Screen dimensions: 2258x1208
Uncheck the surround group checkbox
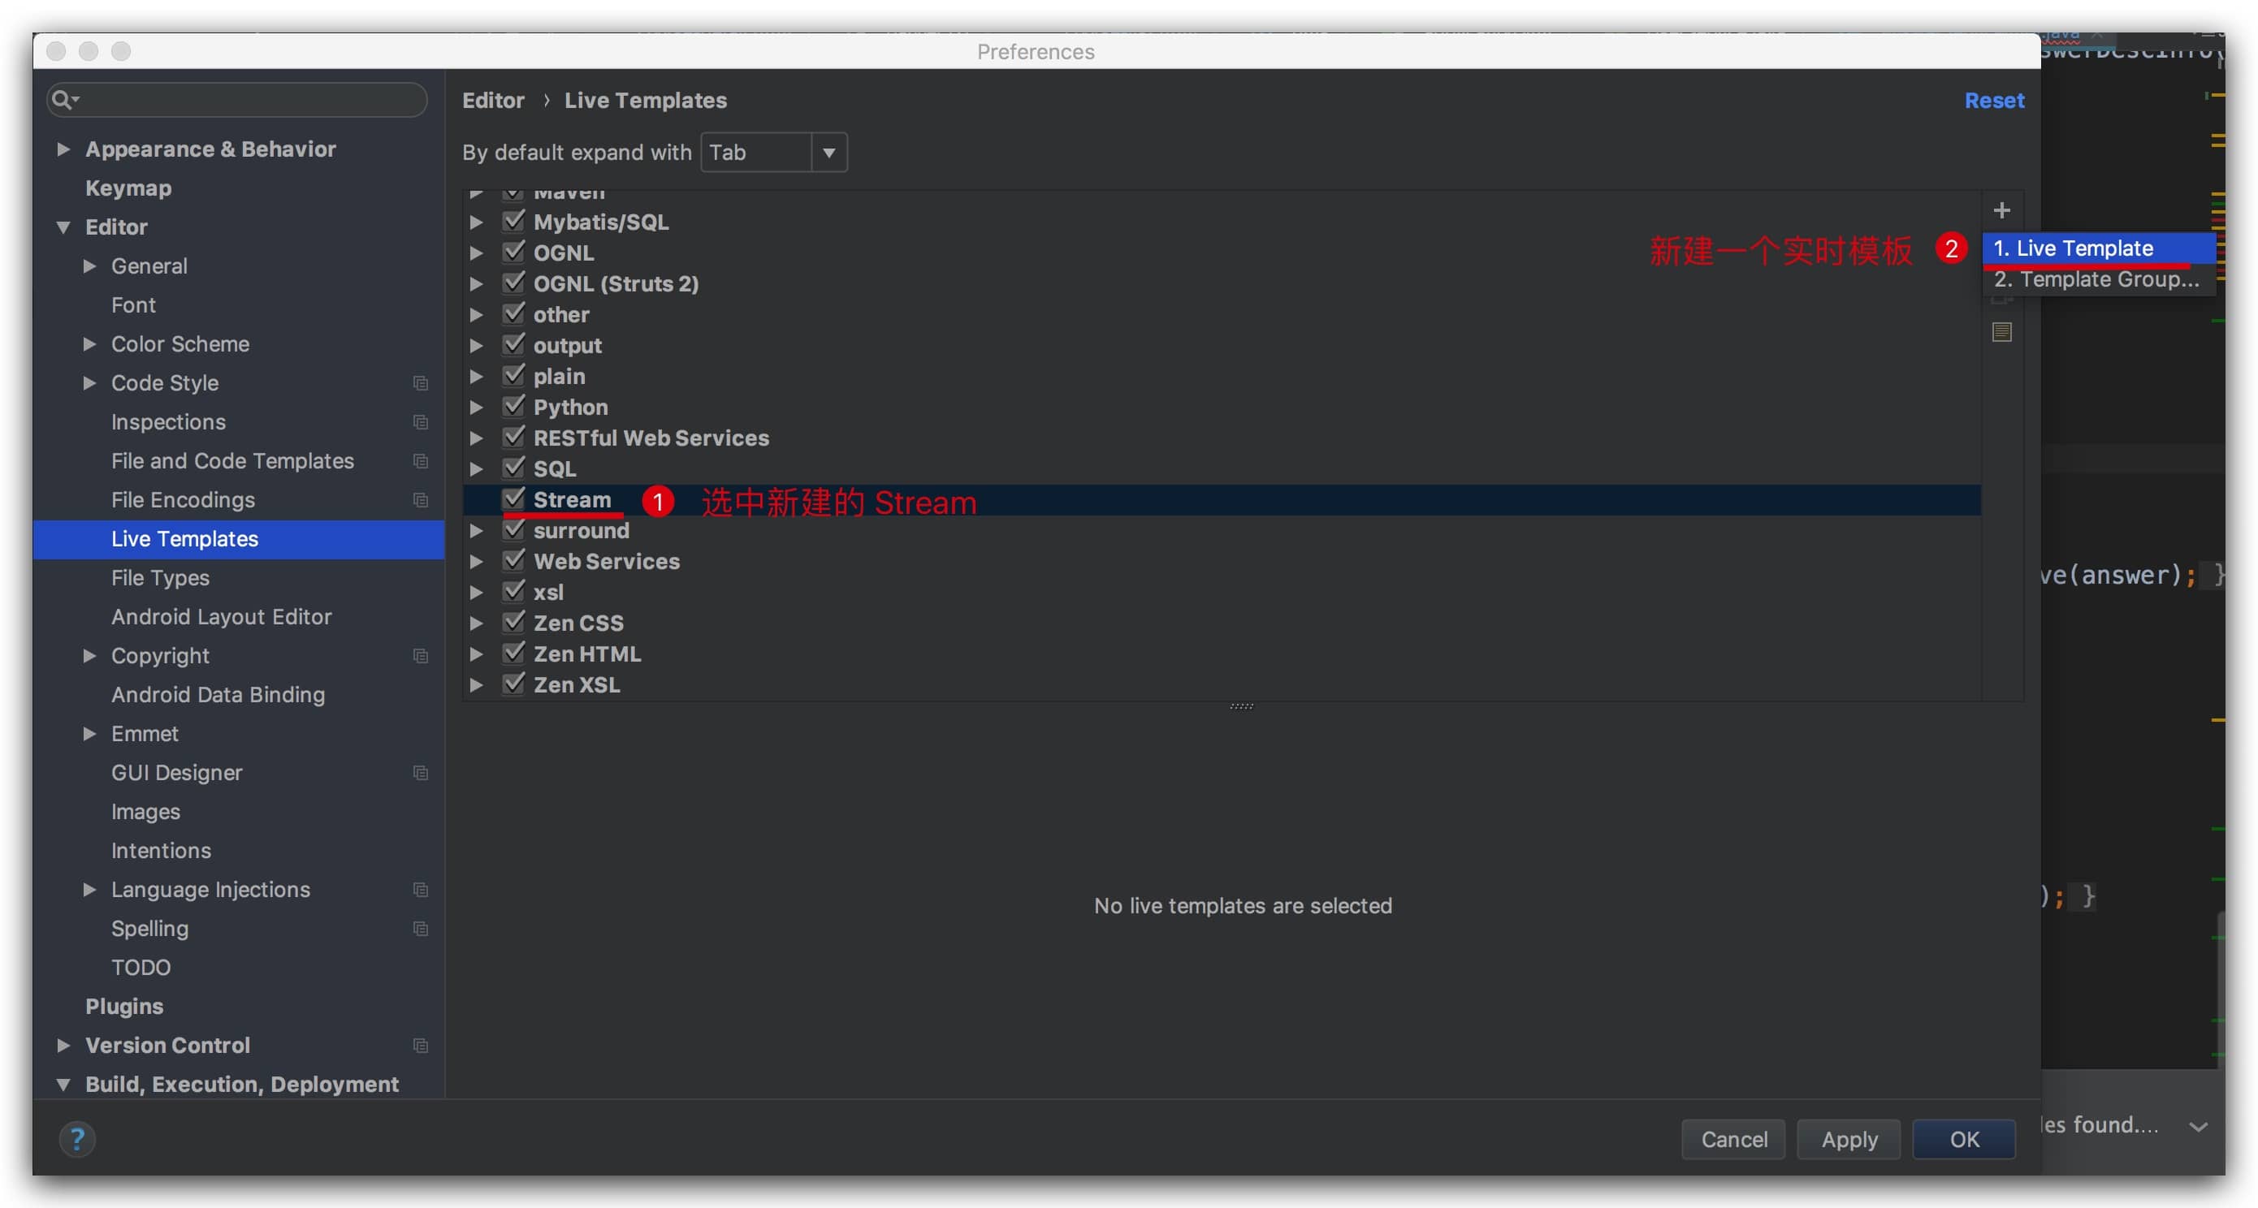513,529
